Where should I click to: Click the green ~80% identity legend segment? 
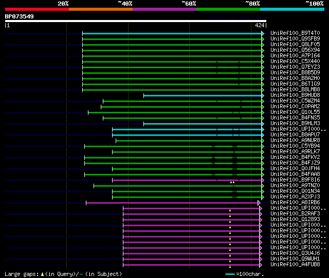point(228,9)
